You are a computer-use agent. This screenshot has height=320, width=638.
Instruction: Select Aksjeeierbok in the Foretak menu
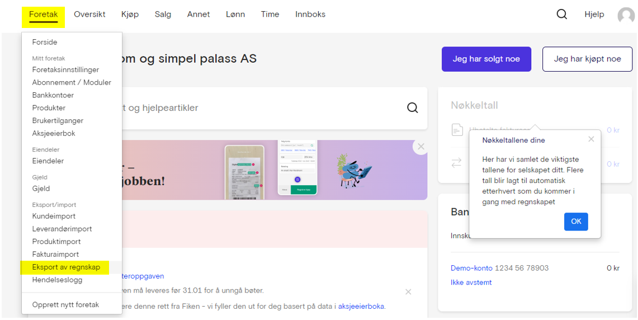point(54,134)
